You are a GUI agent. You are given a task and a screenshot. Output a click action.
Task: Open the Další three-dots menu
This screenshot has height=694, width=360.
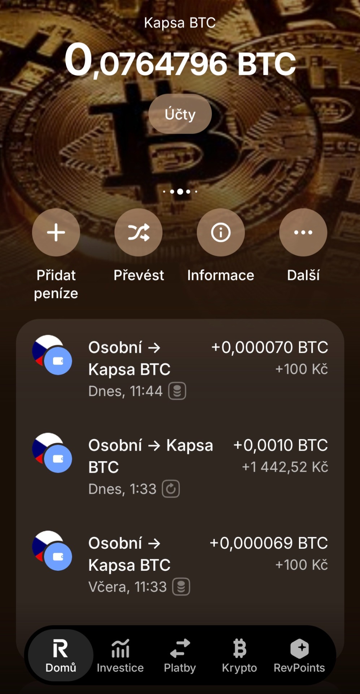coord(303,232)
